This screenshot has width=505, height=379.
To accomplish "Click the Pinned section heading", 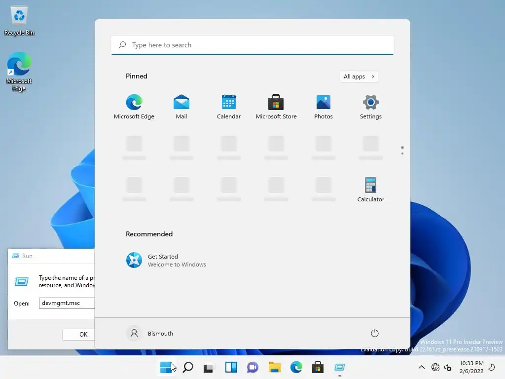I will click(x=137, y=76).
